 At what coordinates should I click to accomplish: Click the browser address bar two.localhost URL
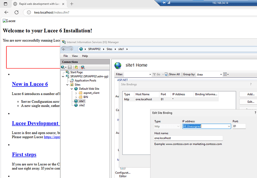[x=52, y=12]
